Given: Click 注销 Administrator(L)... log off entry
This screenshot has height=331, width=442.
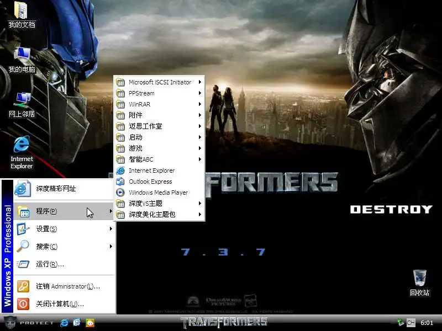Looking at the screenshot, I should [65, 286].
